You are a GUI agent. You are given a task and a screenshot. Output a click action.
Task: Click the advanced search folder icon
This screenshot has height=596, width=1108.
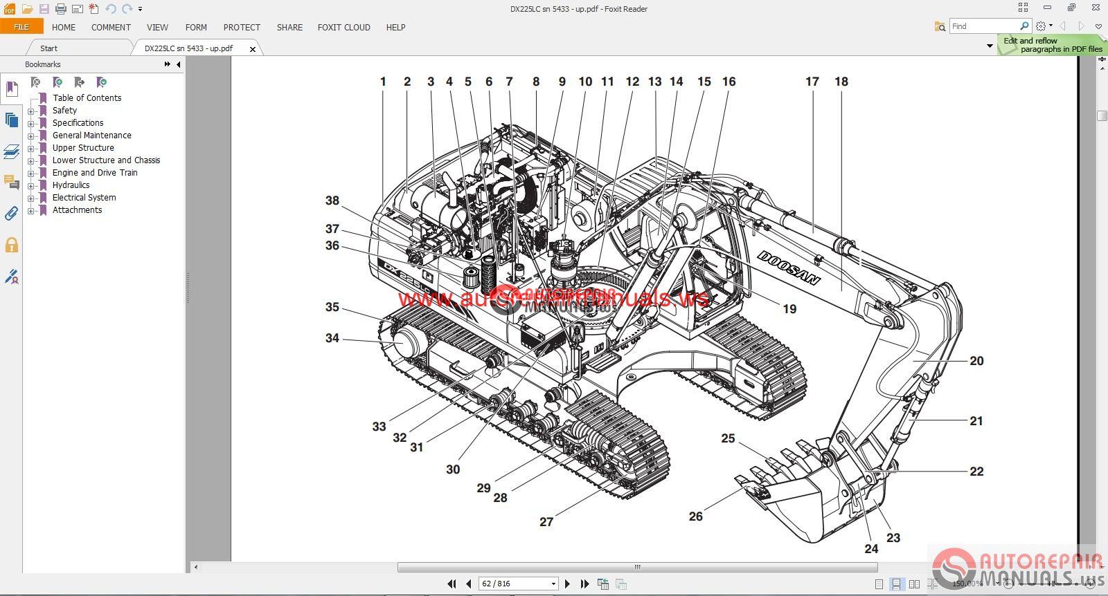(x=940, y=26)
